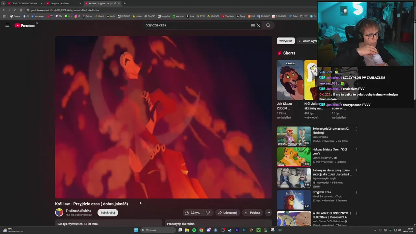Open Steam from the taskbar

coord(230,230)
